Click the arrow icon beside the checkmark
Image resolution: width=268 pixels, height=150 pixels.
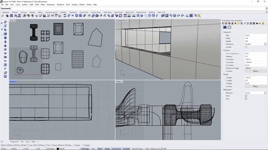[x=7, y=16]
